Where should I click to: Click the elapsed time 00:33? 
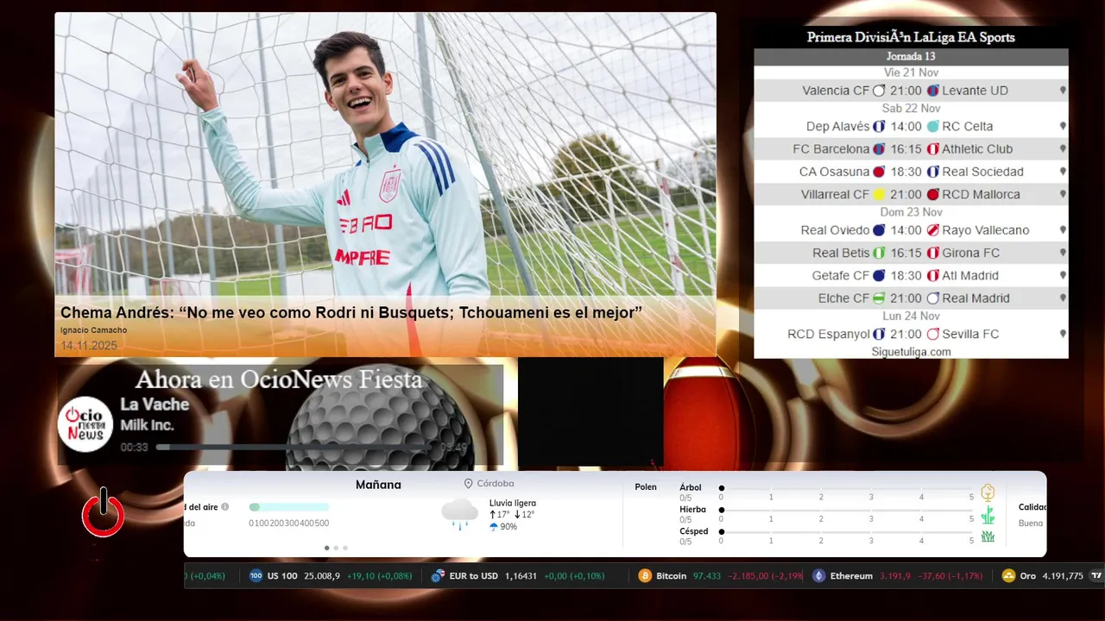tap(135, 448)
